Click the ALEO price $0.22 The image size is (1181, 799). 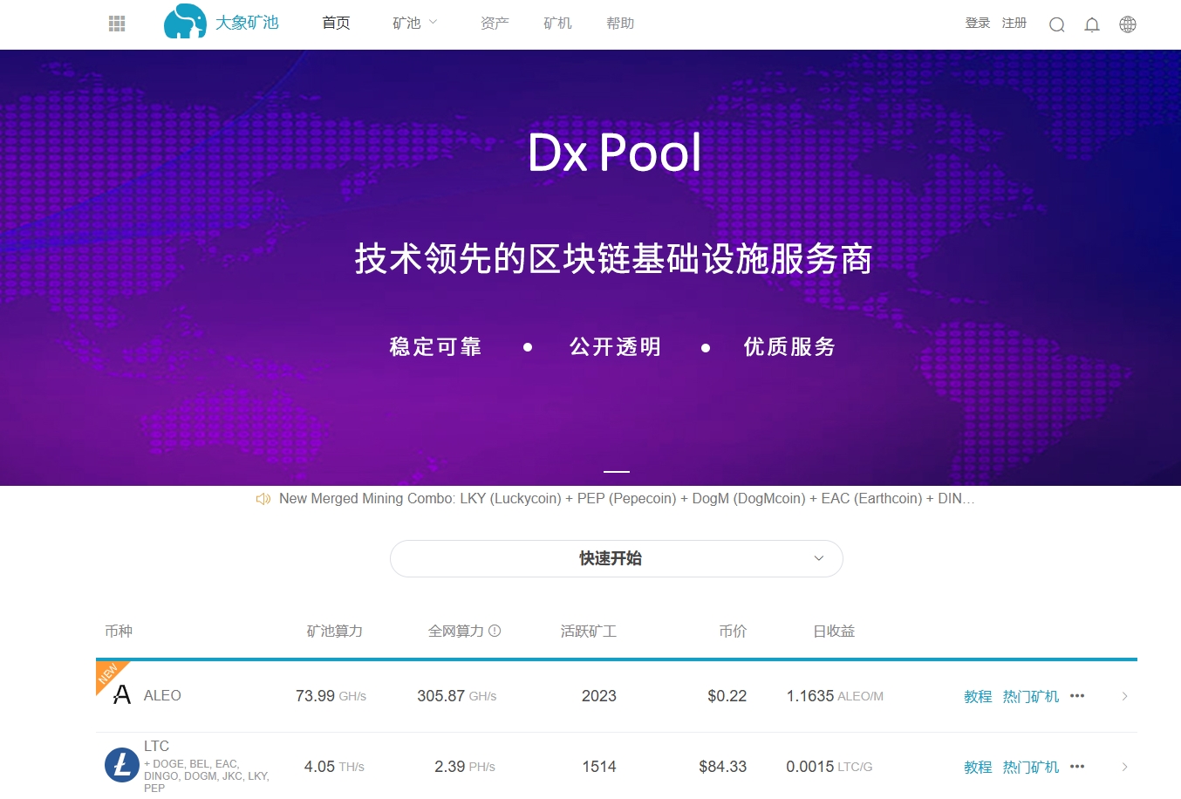(x=727, y=696)
